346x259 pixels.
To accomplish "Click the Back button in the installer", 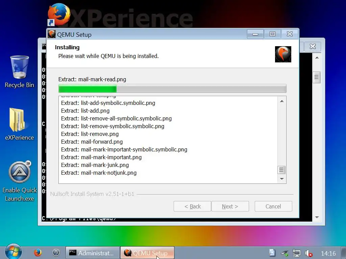I will tap(192, 206).
